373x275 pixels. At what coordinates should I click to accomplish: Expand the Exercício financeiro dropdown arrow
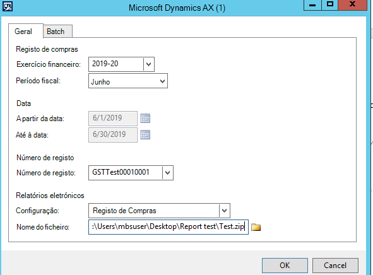pyautogui.click(x=149, y=64)
